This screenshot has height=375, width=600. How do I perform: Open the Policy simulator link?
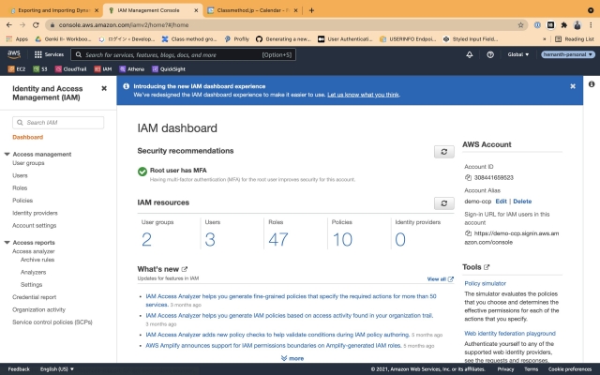pos(486,283)
